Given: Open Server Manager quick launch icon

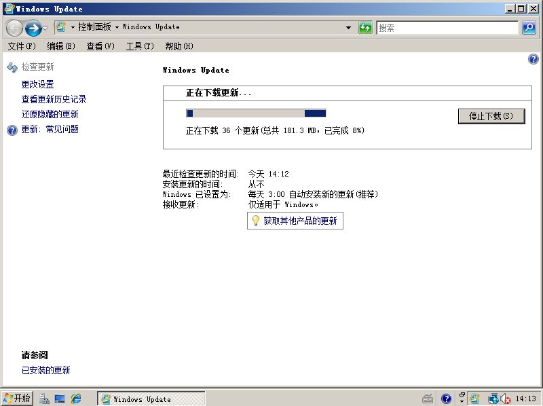Looking at the screenshot, I should pyautogui.click(x=44, y=399).
